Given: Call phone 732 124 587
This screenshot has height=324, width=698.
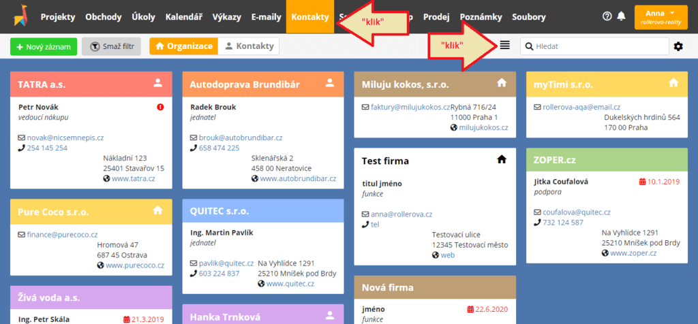Looking at the screenshot, I should tap(563, 223).
